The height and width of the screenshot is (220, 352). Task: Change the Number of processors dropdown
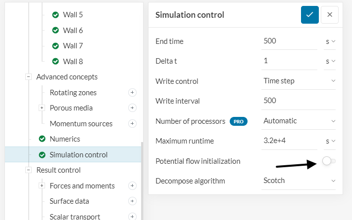coord(299,121)
